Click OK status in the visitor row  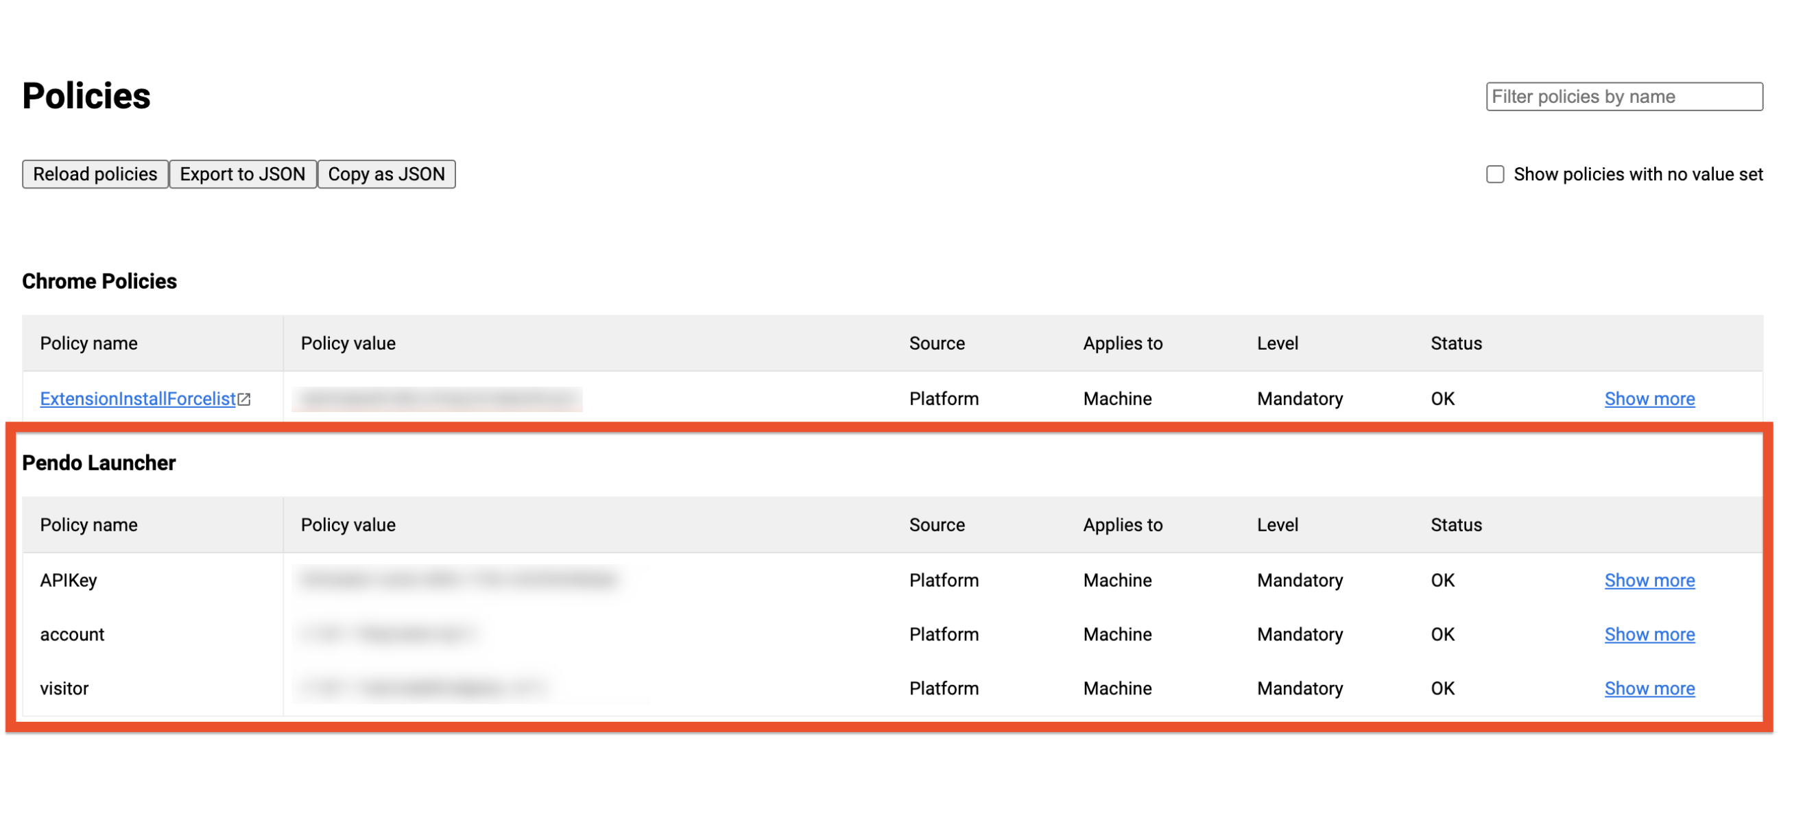click(x=1443, y=688)
